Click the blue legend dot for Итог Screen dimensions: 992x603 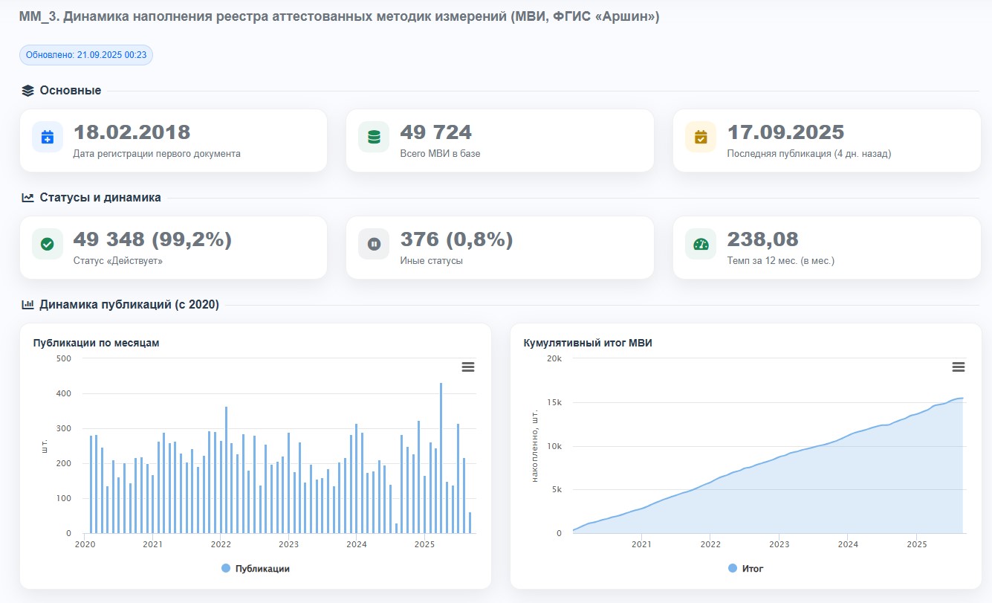pos(733,568)
